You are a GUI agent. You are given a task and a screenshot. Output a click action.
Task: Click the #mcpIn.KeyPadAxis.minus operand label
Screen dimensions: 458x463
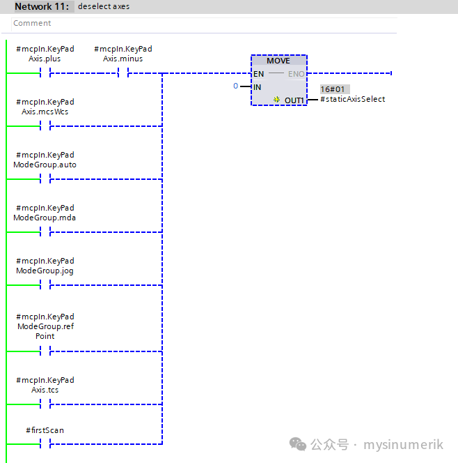(123, 54)
